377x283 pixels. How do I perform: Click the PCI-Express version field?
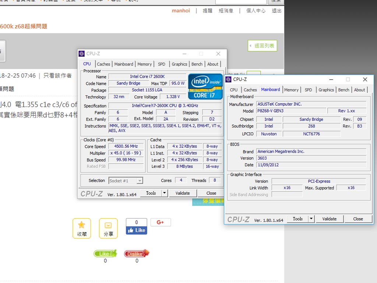(x=319, y=181)
